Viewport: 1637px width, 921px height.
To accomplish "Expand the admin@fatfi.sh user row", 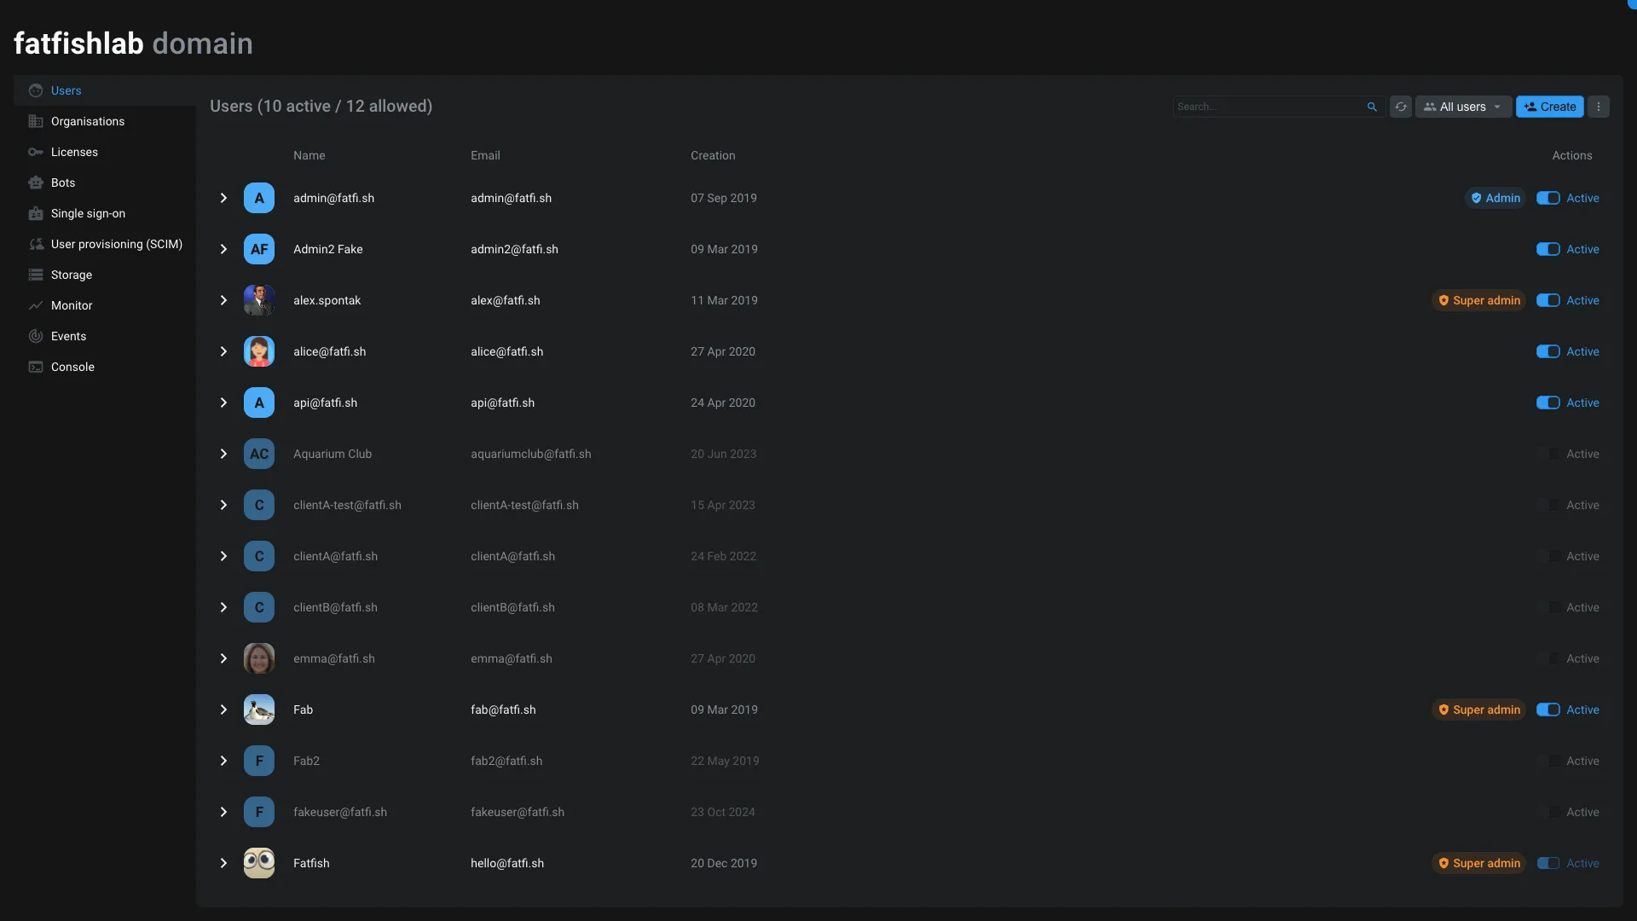I will click(x=223, y=198).
